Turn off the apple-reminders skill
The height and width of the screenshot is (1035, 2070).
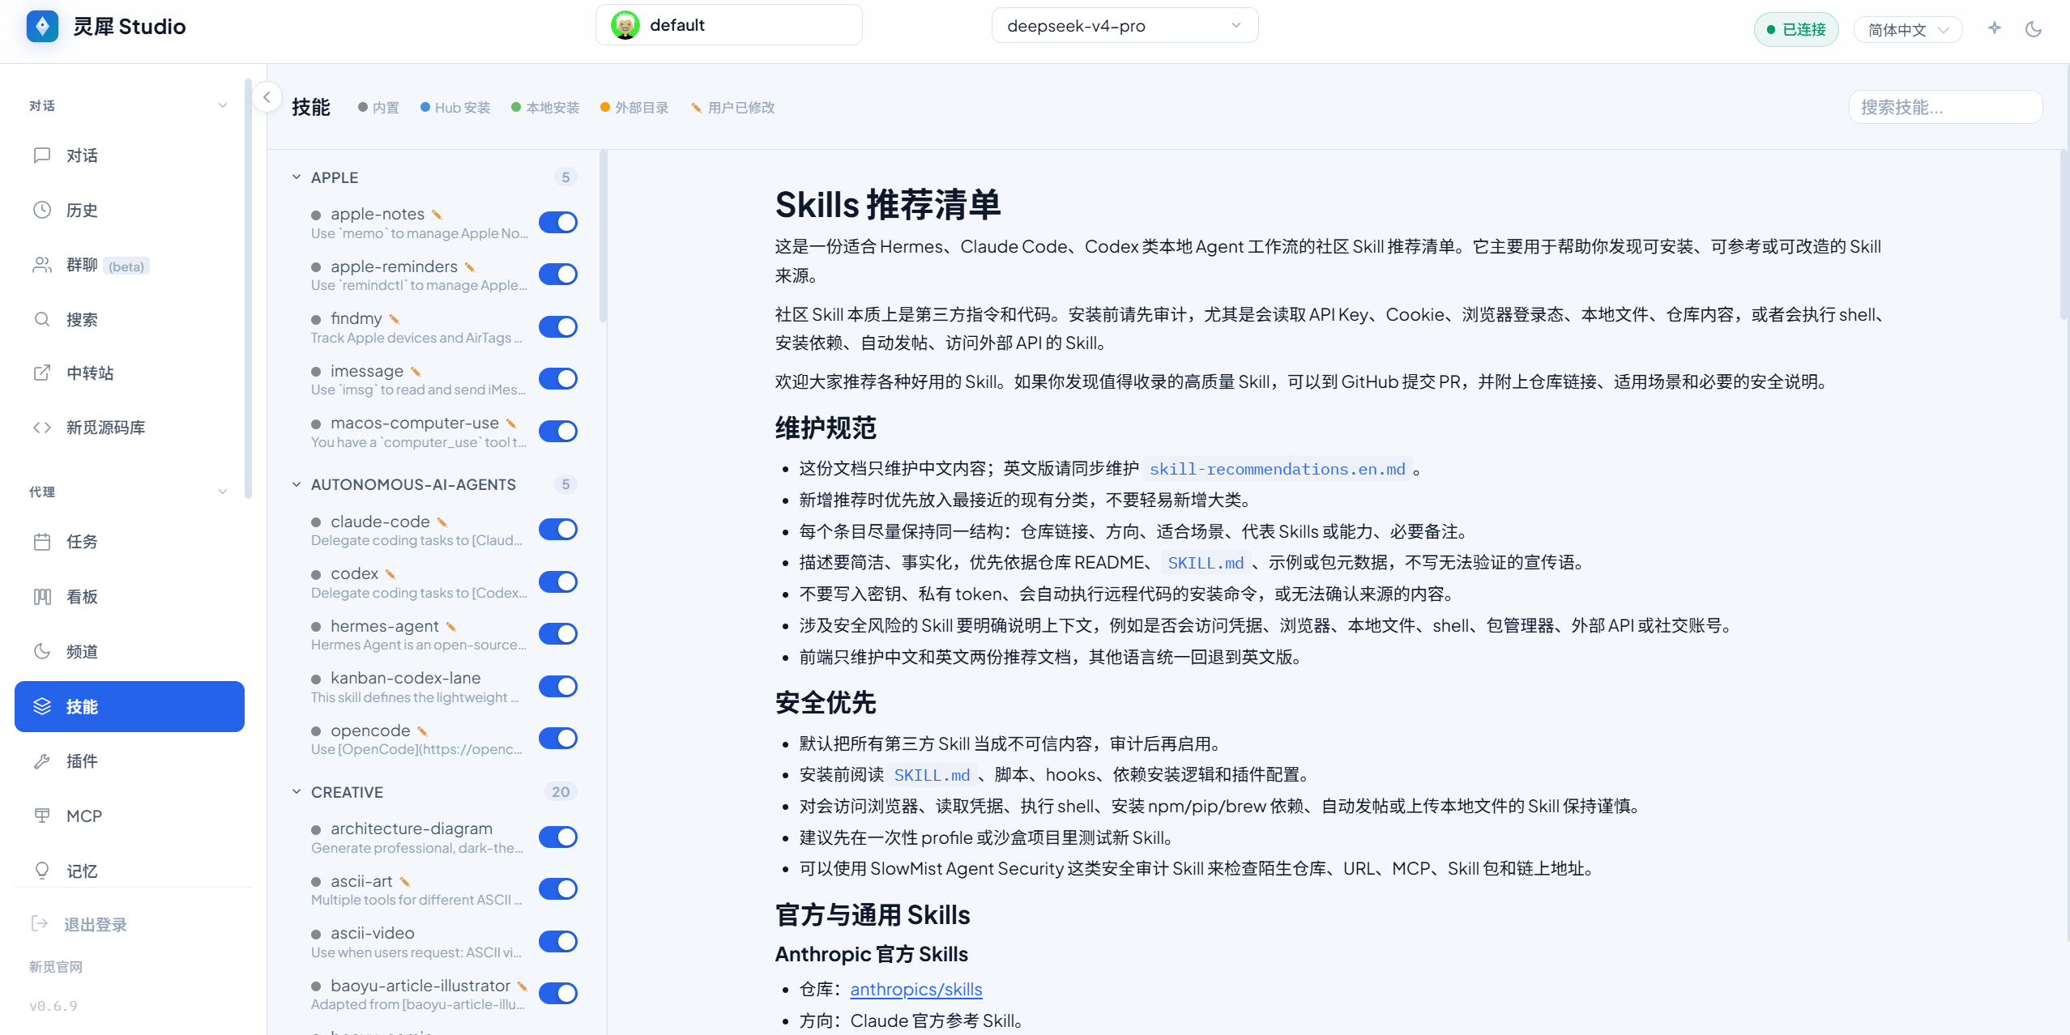click(558, 275)
